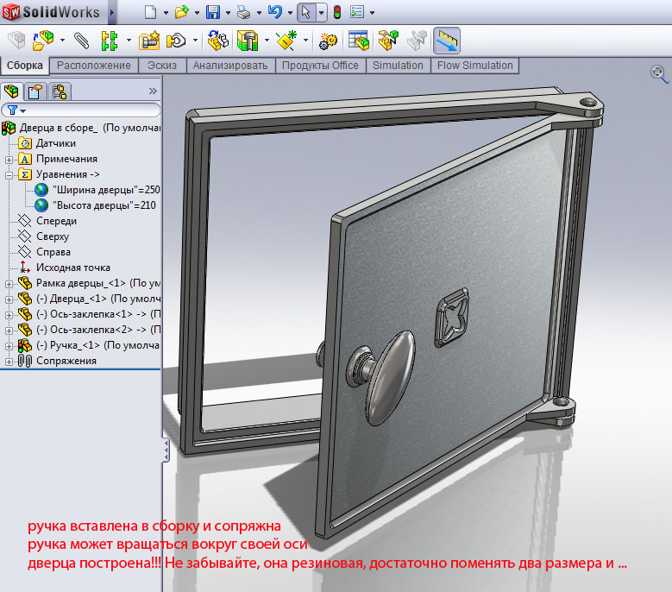Viewport: 672px width, 592px height.
Task: Click the Rebuild traffic light icon
Action: pos(336,12)
